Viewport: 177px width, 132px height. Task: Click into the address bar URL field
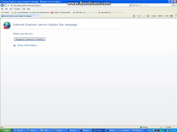(70, 5)
